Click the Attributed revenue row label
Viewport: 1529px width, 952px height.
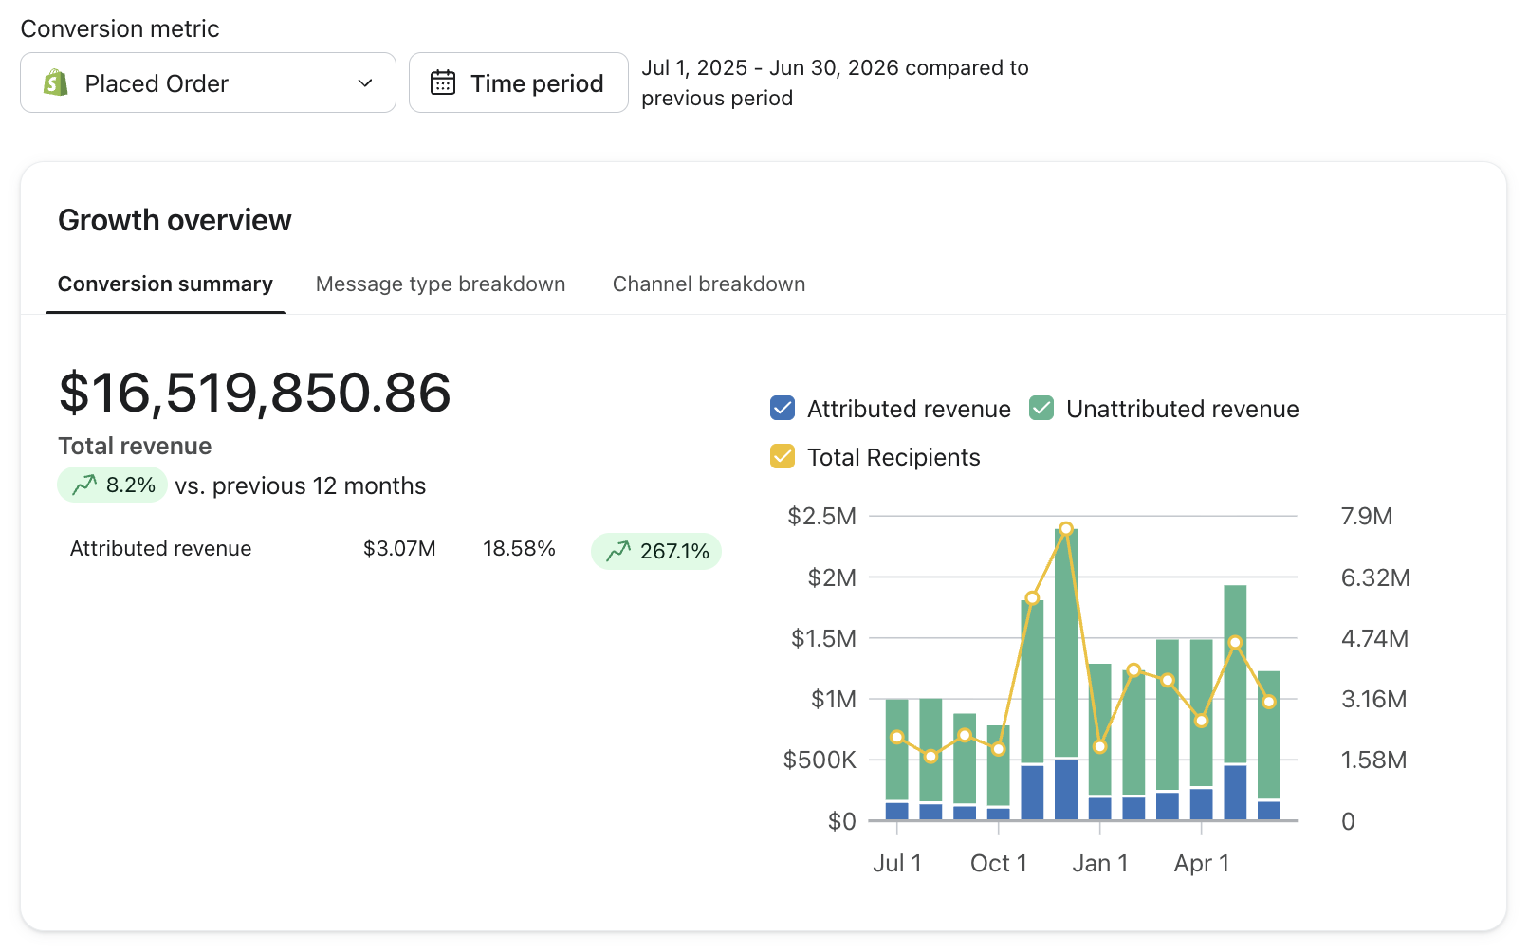coord(160,549)
